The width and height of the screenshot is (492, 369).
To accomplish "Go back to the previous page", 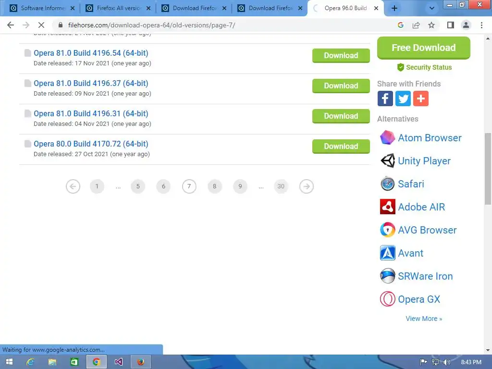I will [11, 25].
